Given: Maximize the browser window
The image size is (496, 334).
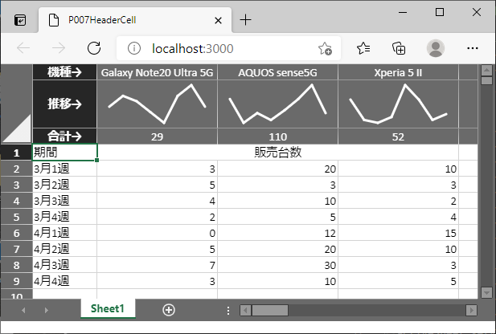Looking at the screenshot, I should tap(440, 12).
